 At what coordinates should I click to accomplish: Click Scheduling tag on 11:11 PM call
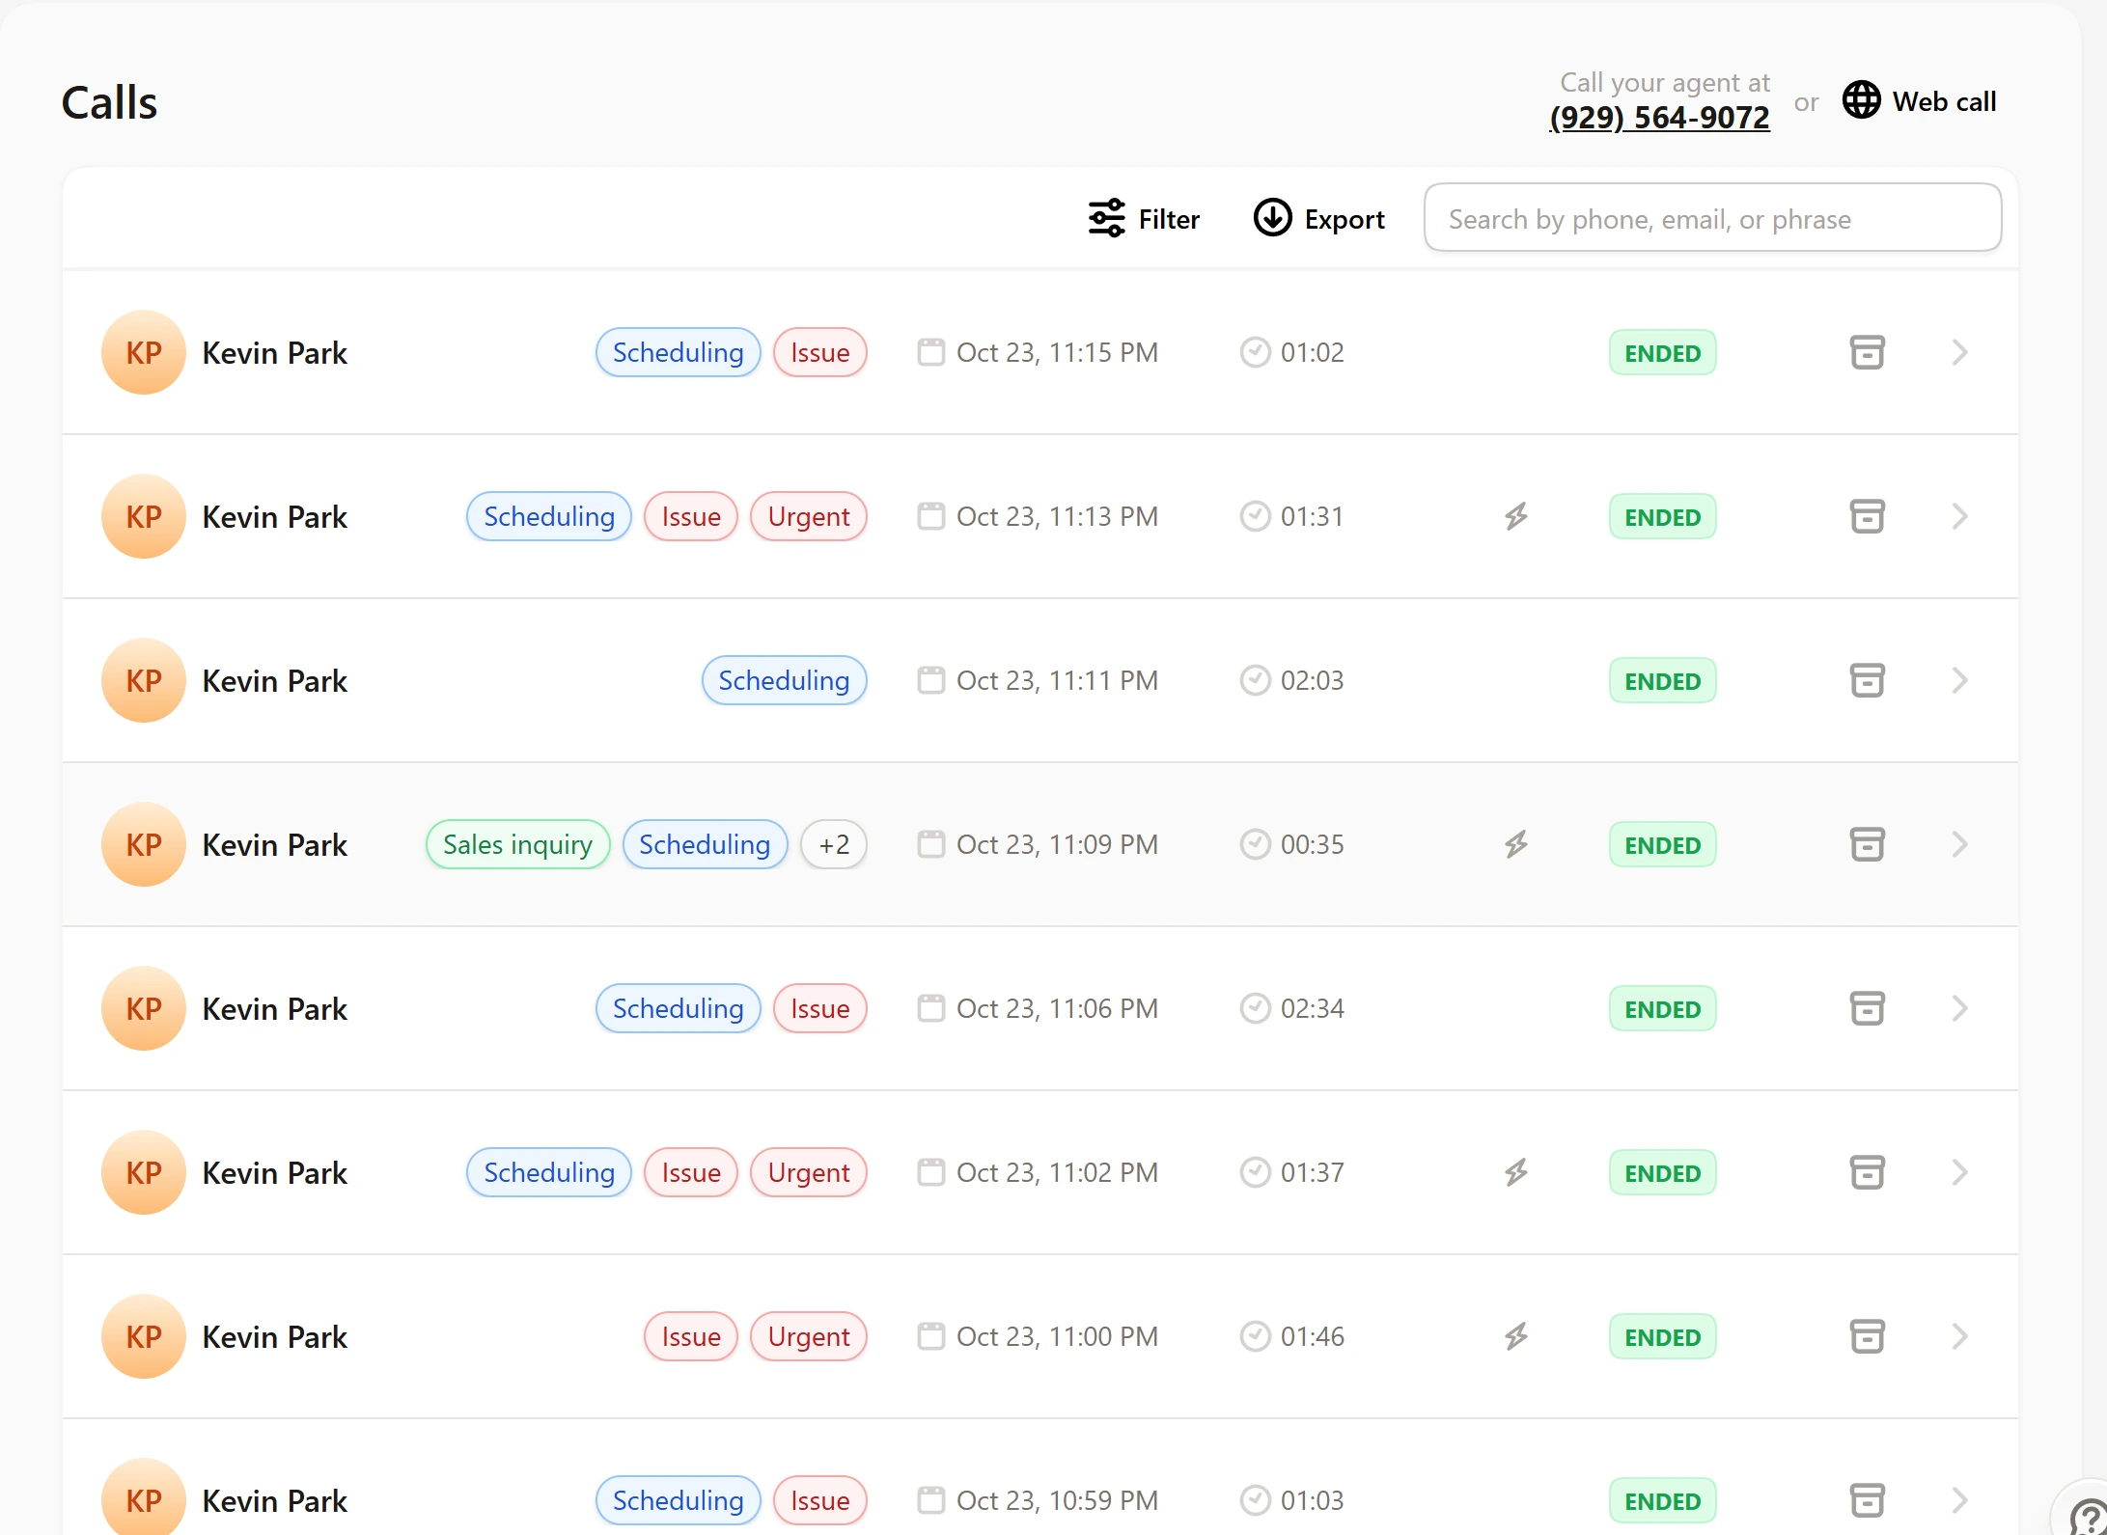tap(784, 680)
